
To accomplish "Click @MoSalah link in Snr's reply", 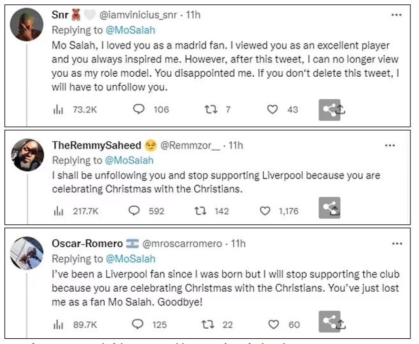I will (x=130, y=30).
